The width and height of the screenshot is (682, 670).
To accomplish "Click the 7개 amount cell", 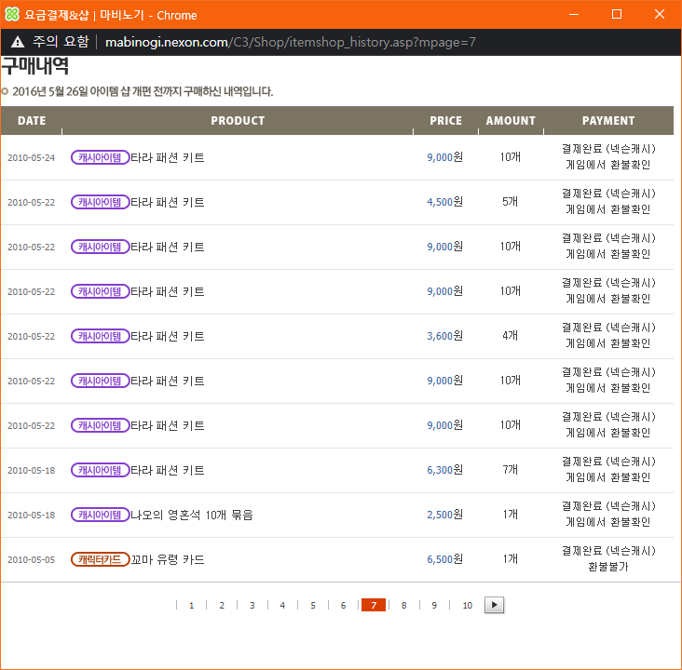I will click(x=511, y=469).
